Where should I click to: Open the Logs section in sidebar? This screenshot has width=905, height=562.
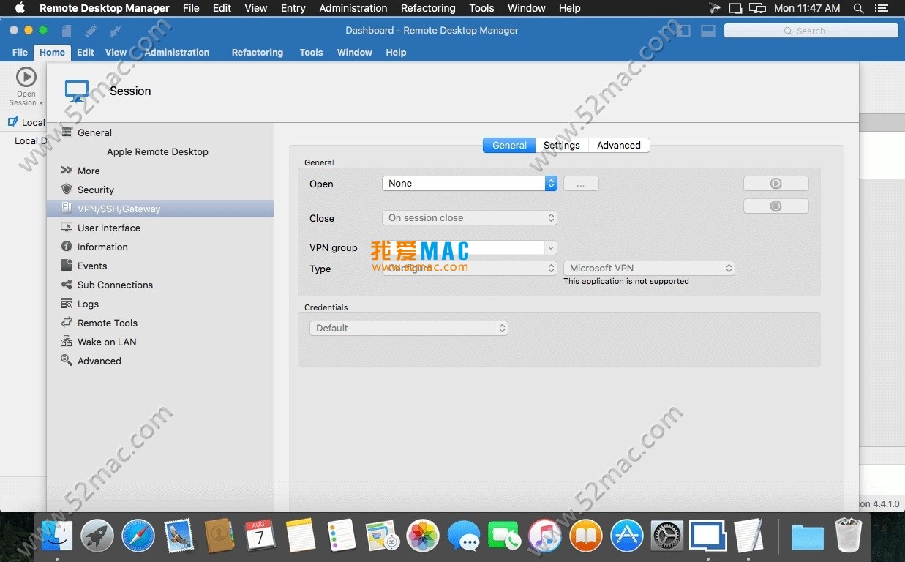[88, 304]
